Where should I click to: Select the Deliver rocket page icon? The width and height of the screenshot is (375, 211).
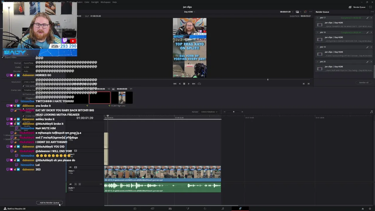pyautogui.click(x=240, y=209)
